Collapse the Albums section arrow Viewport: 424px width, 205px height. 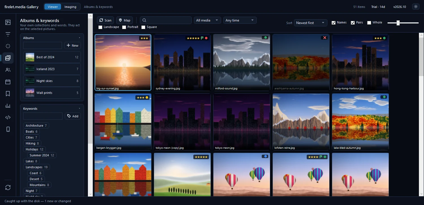(79, 38)
